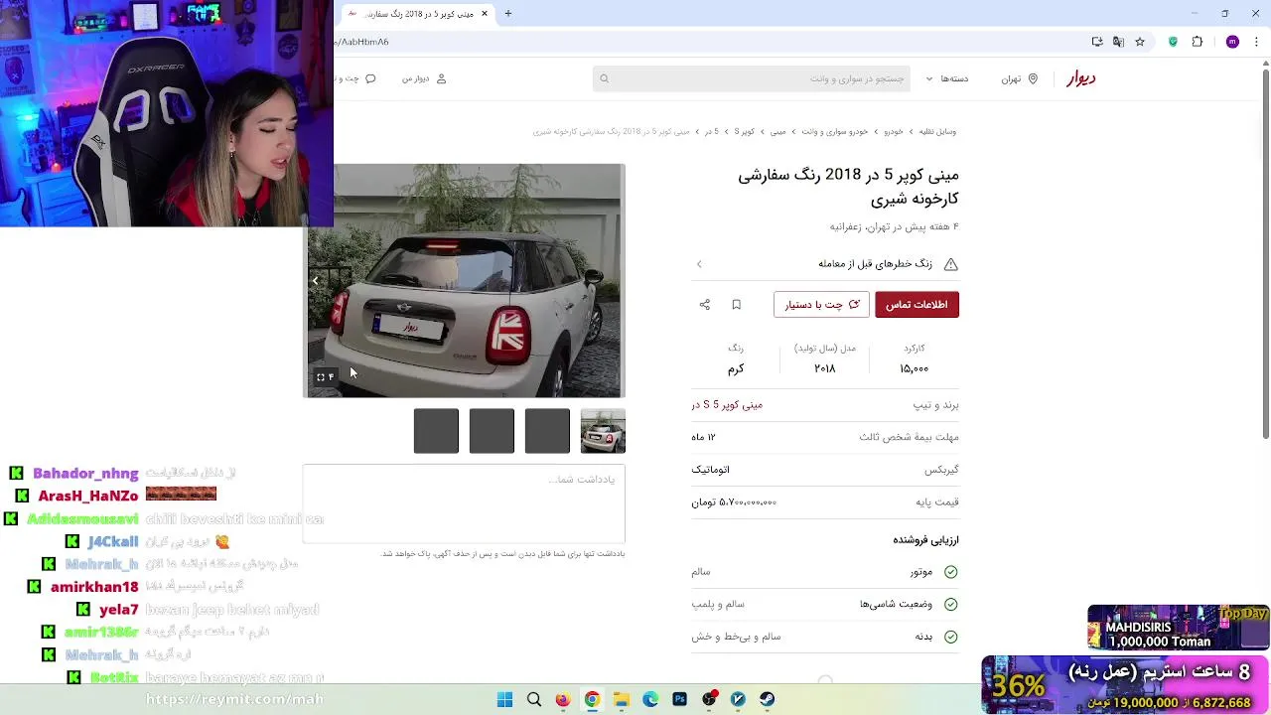This screenshot has height=715, width=1271.
Task: Bookmark this car listing
Action: 737,305
